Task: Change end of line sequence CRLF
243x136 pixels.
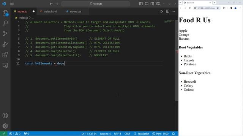Action: pyautogui.click(x=127, y=133)
